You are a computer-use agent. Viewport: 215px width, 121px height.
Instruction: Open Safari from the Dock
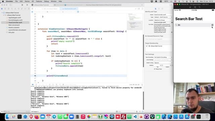tap(25, 117)
